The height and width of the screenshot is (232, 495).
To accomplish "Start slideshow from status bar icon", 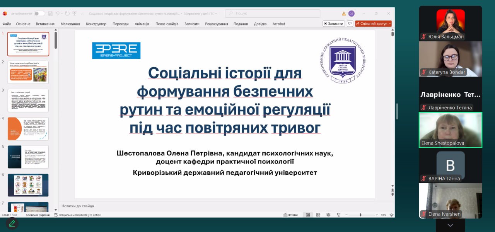I will pyautogui.click(x=339, y=215).
